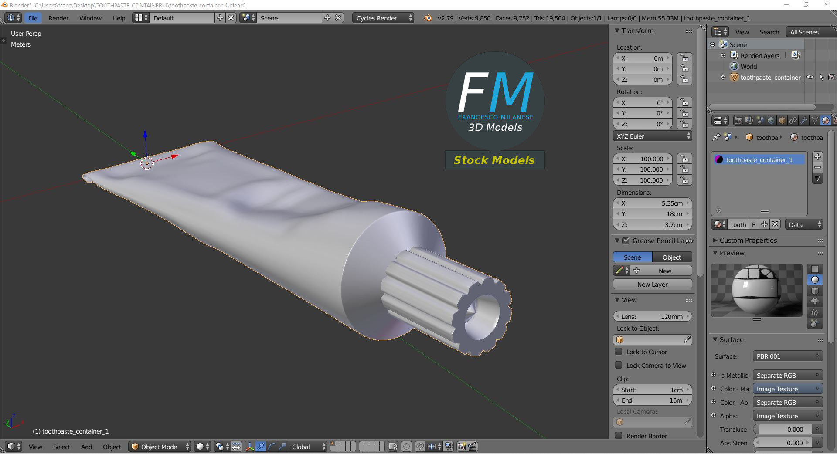Select monkey material preview shape
Image resolution: width=837 pixels, height=454 pixels.
815,302
